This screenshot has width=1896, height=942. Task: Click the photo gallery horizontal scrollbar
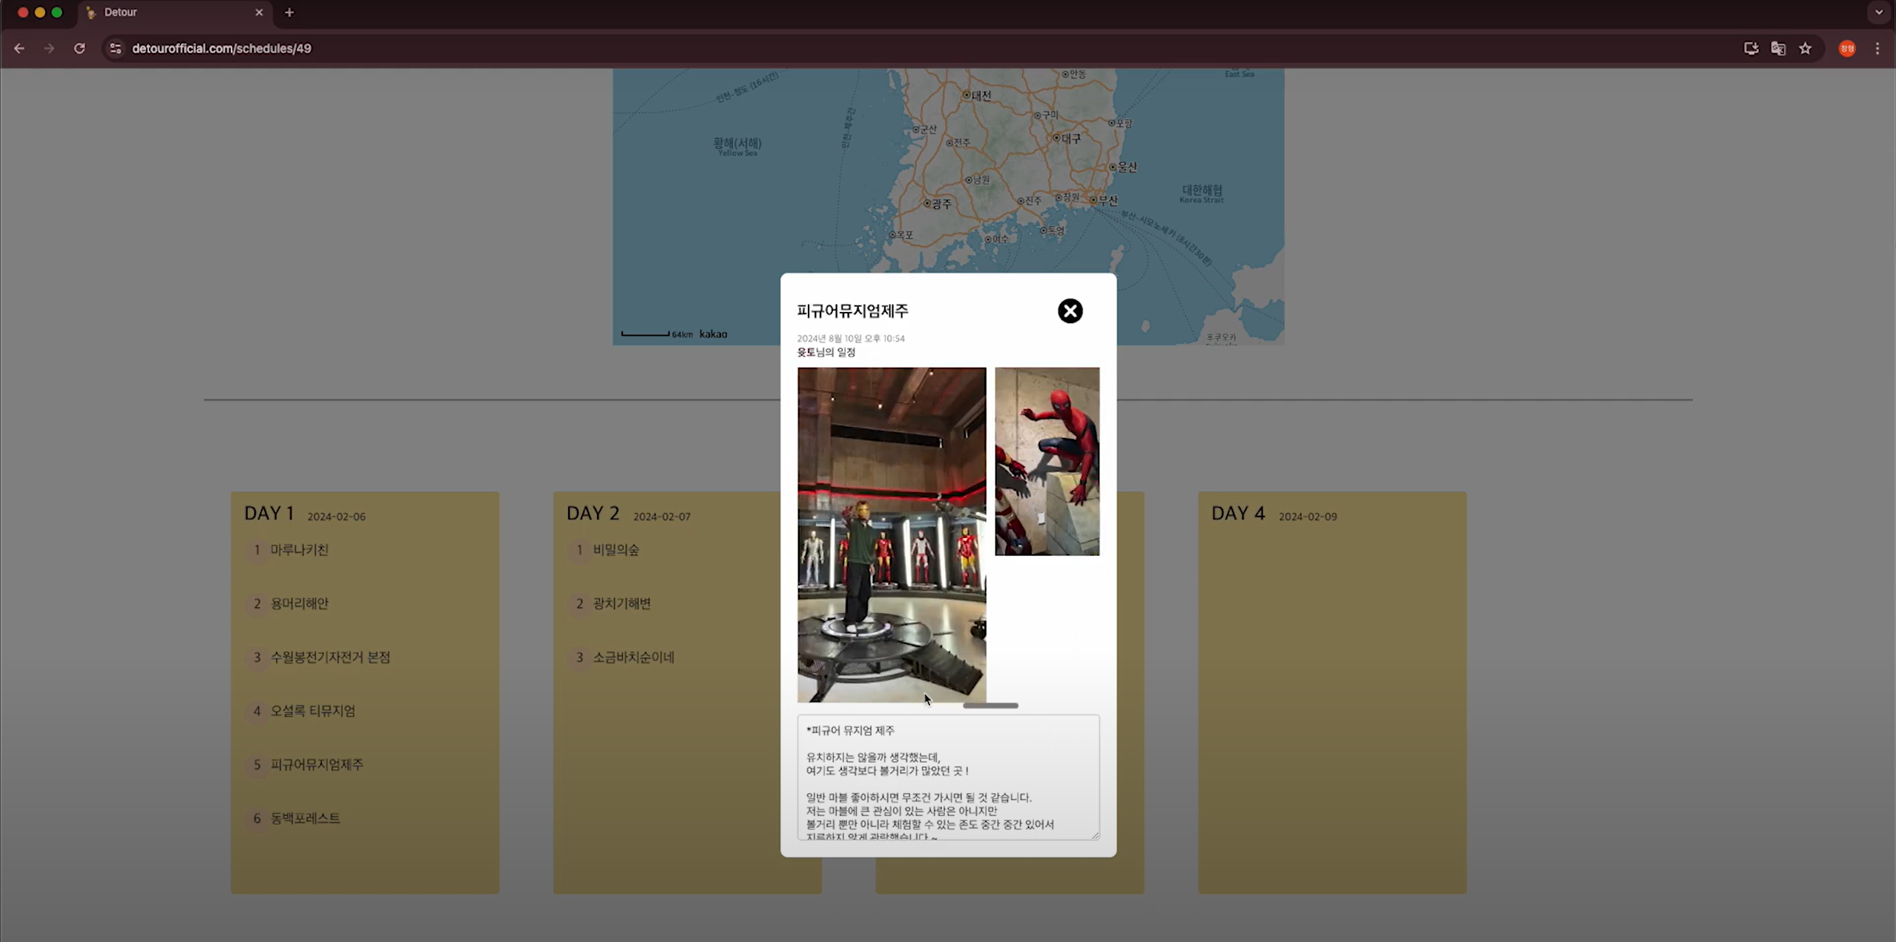[990, 706]
